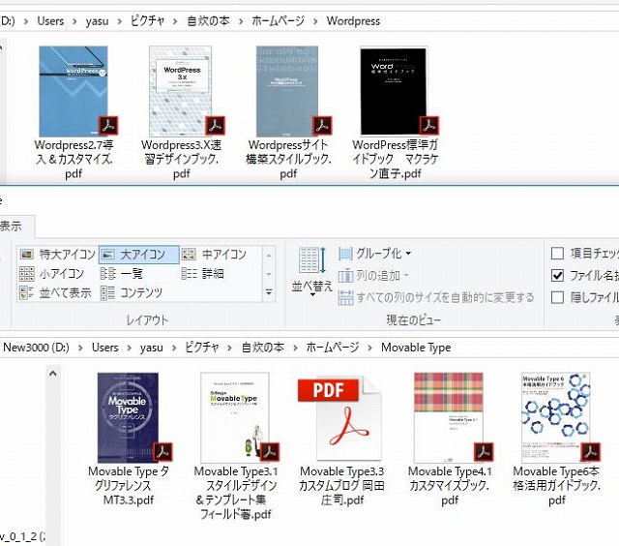619x546 pixels.
Task: Go to 自炊の本 in Movable Type window path
Action: (262, 348)
